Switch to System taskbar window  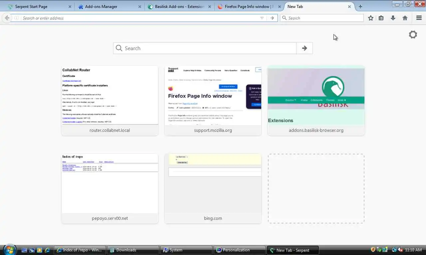tap(186, 250)
